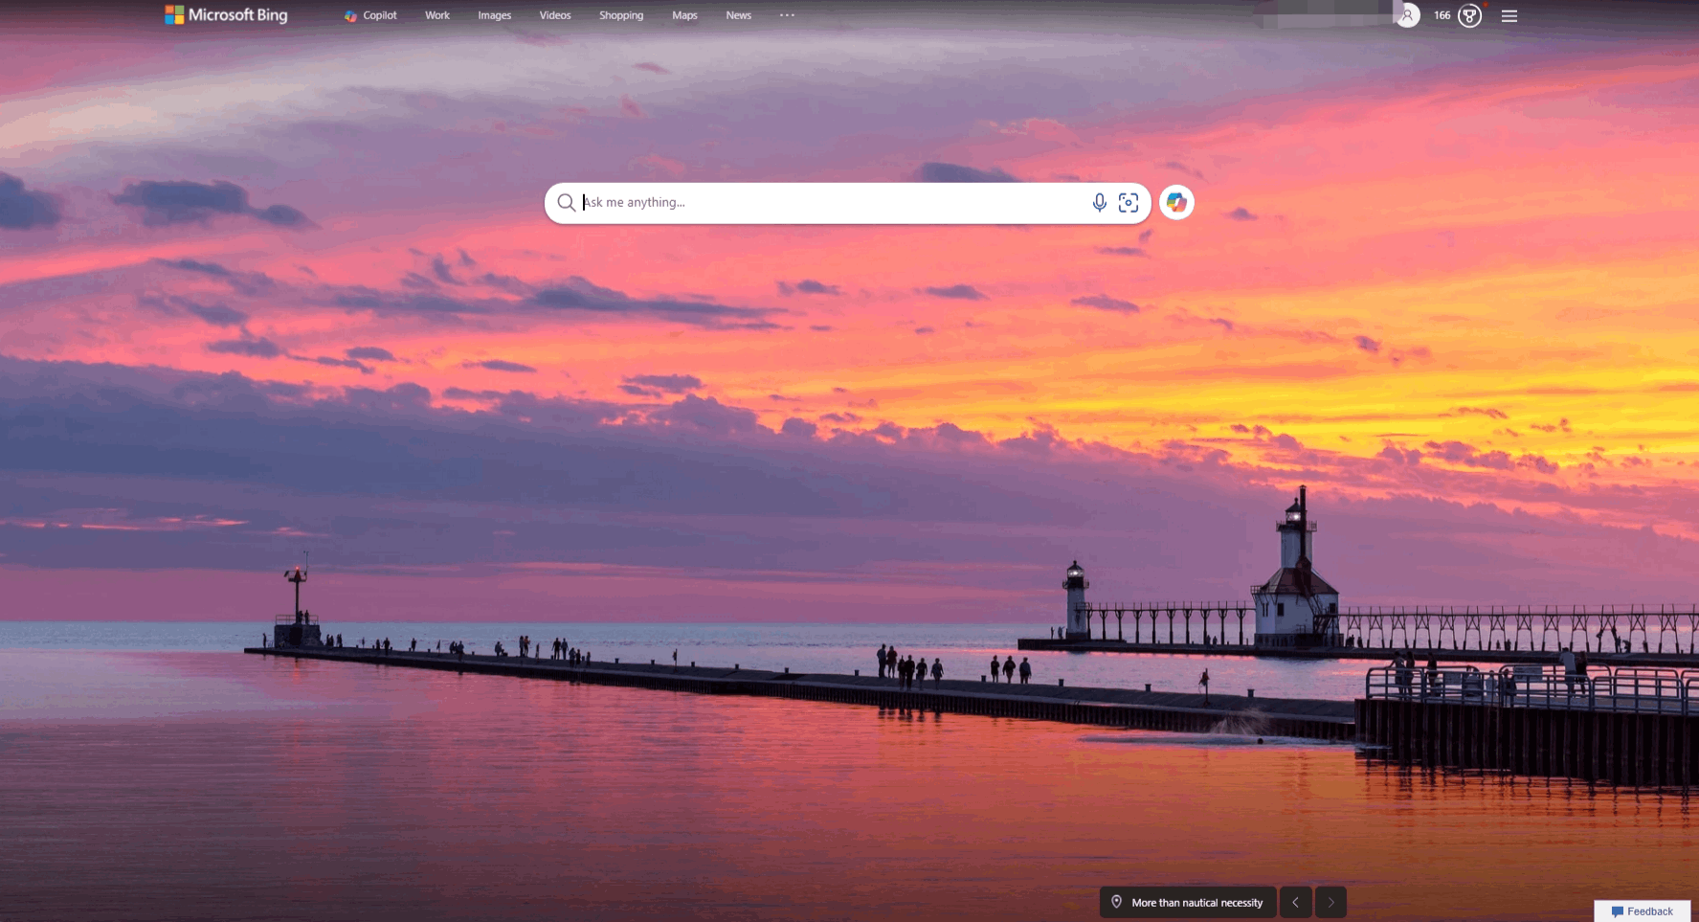Click the search magnifier icon
The width and height of the screenshot is (1699, 922).
(566, 203)
